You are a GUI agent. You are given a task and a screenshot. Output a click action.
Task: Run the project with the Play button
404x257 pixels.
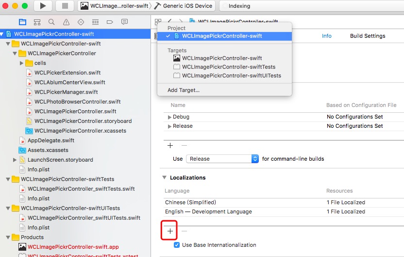(x=43, y=6)
